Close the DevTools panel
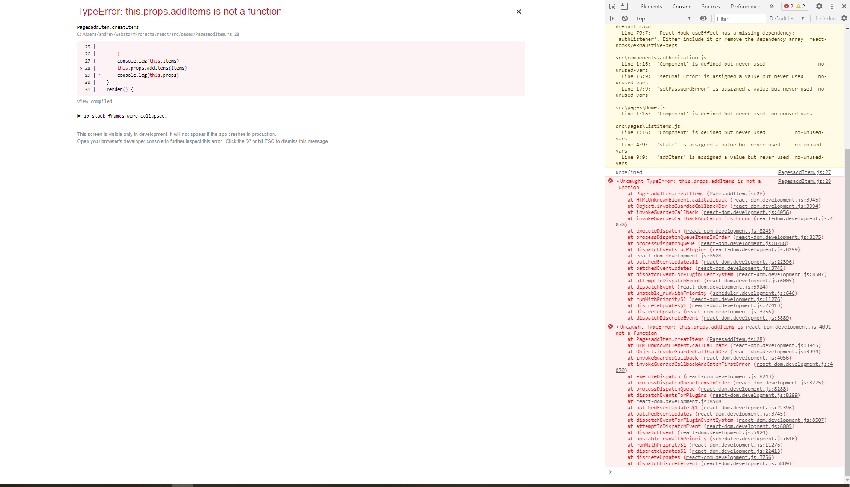Viewport: 850px width, 487px height. click(x=844, y=6)
